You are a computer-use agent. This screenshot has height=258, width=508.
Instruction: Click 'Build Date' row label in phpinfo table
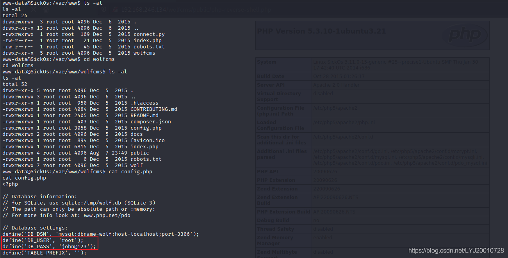point(271,76)
